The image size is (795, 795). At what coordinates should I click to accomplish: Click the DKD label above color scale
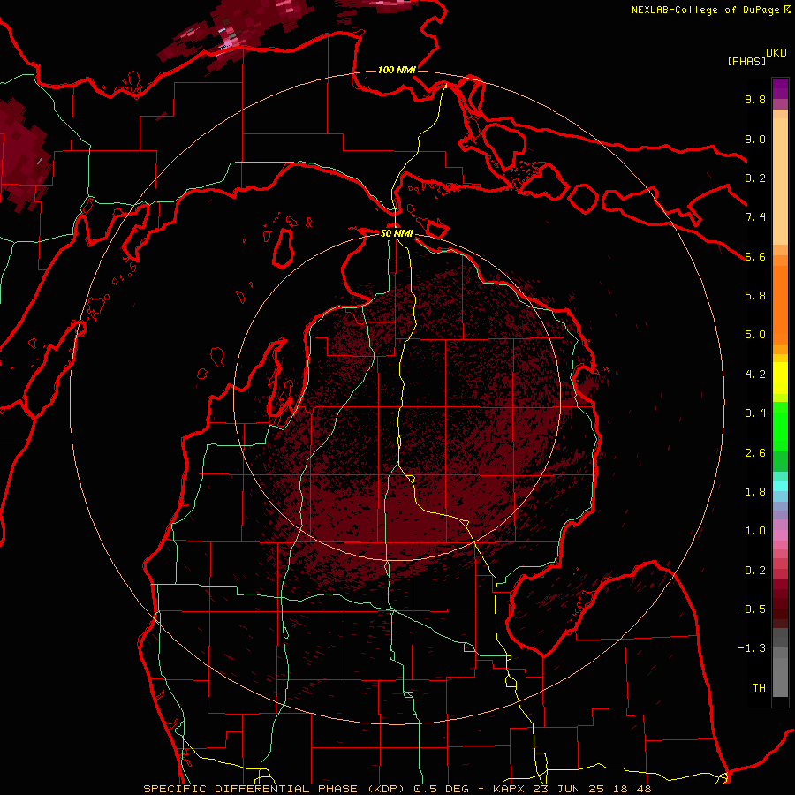[776, 53]
